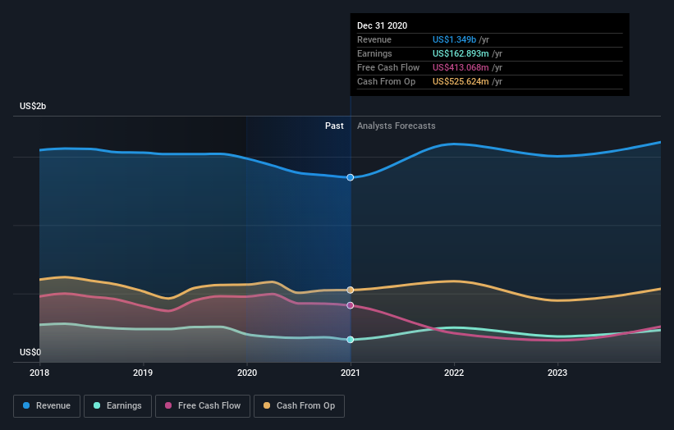The image size is (674, 430).
Task: Click the US$413.068m free cash flow value
Action: coord(461,67)
